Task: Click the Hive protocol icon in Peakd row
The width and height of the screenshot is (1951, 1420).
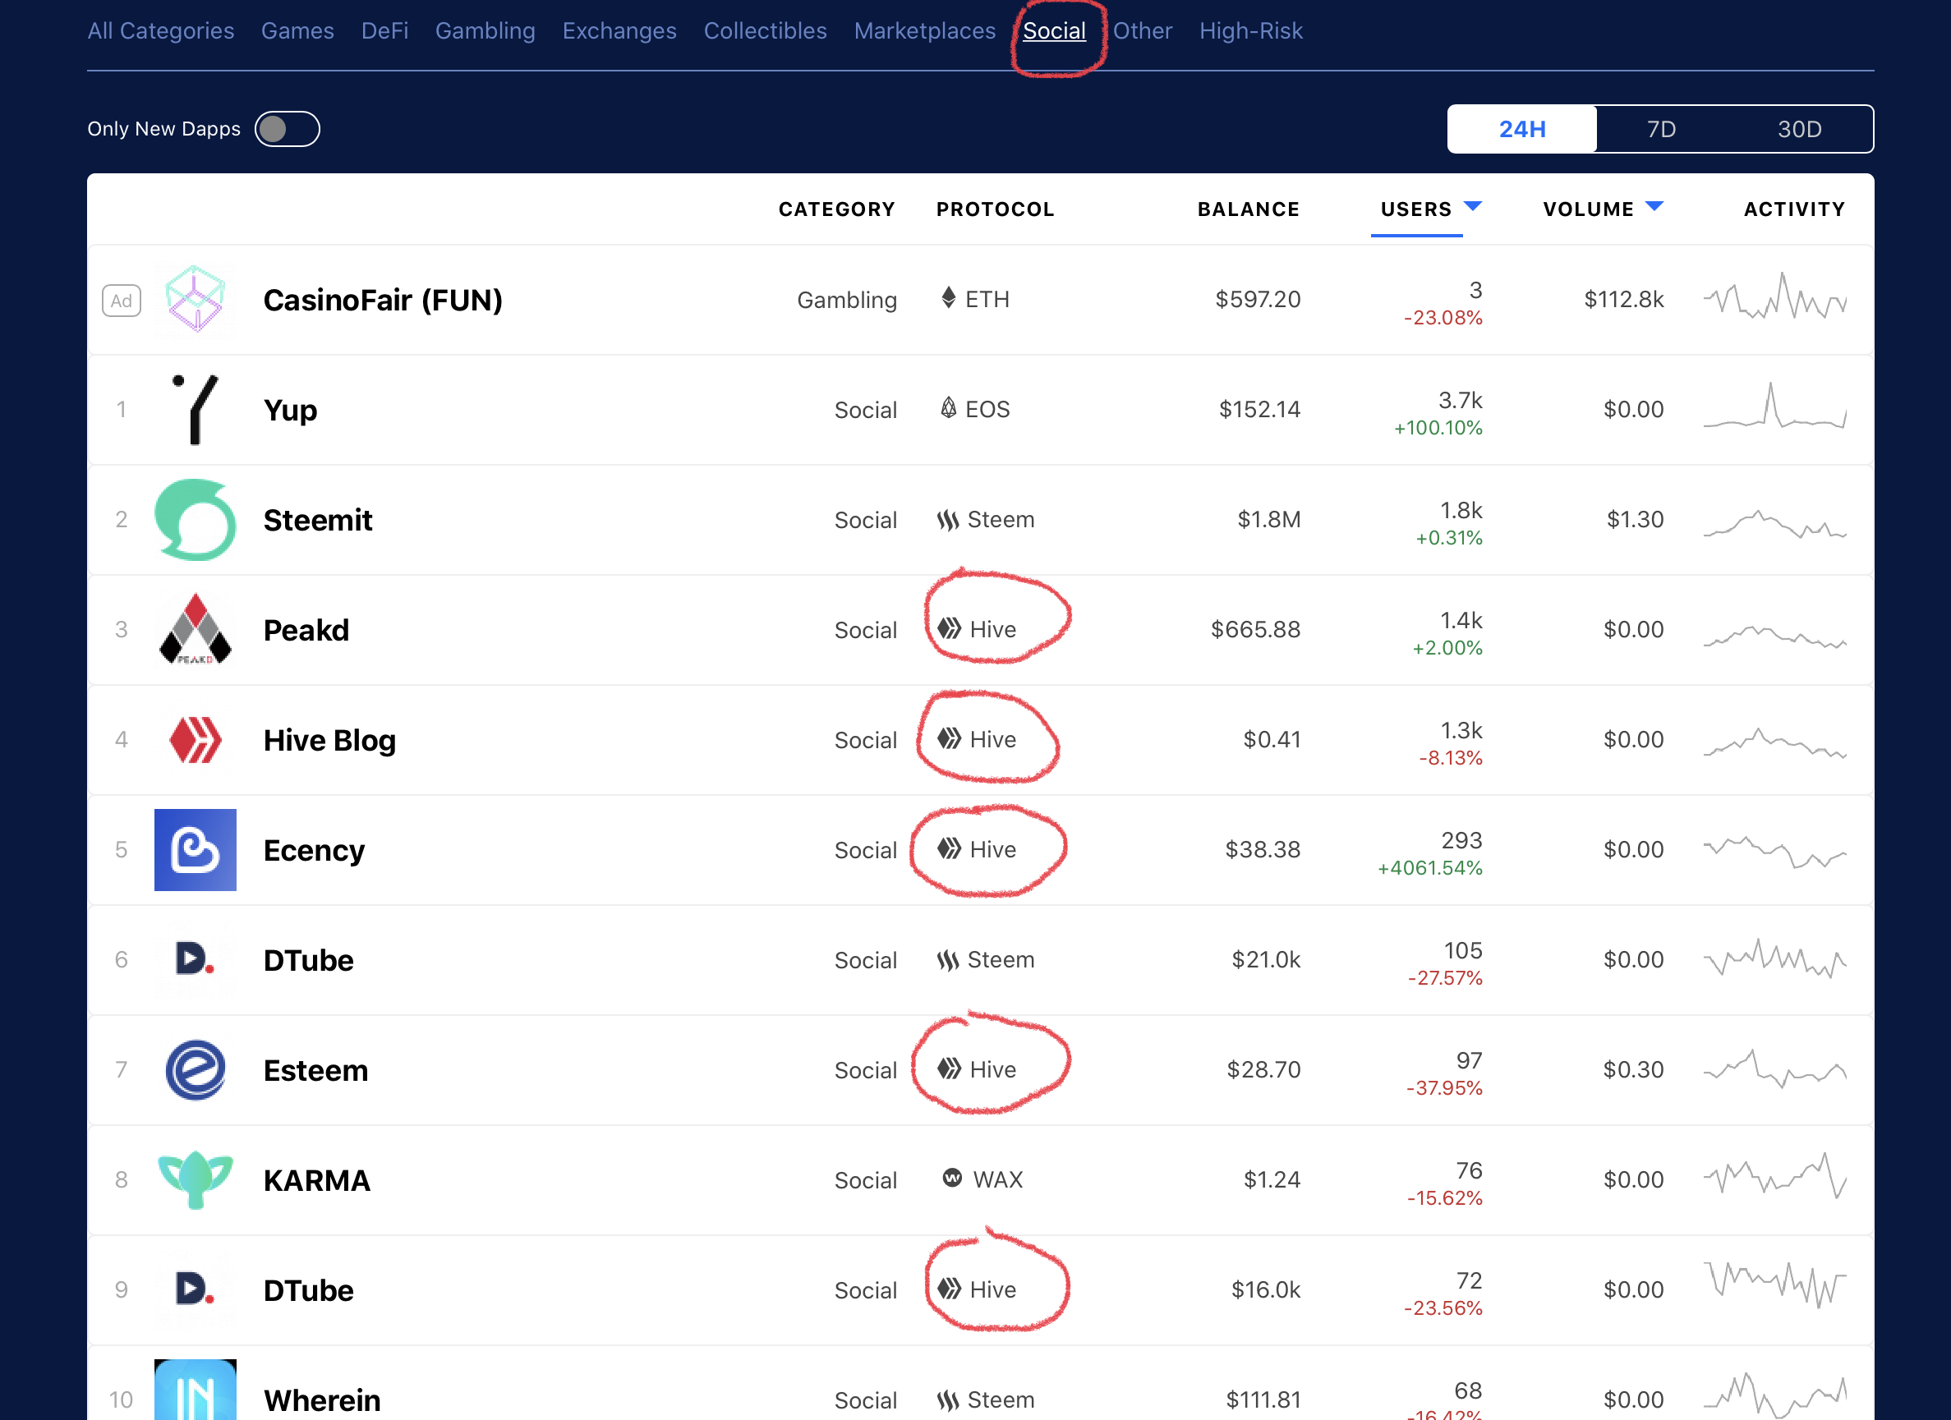Action: 950,629
